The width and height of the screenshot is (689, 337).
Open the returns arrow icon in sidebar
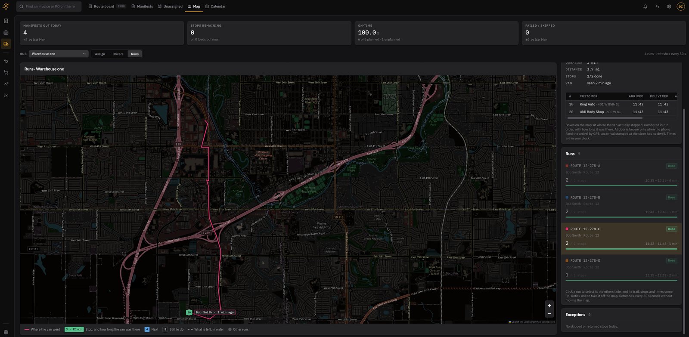click(x=6, y=61)
